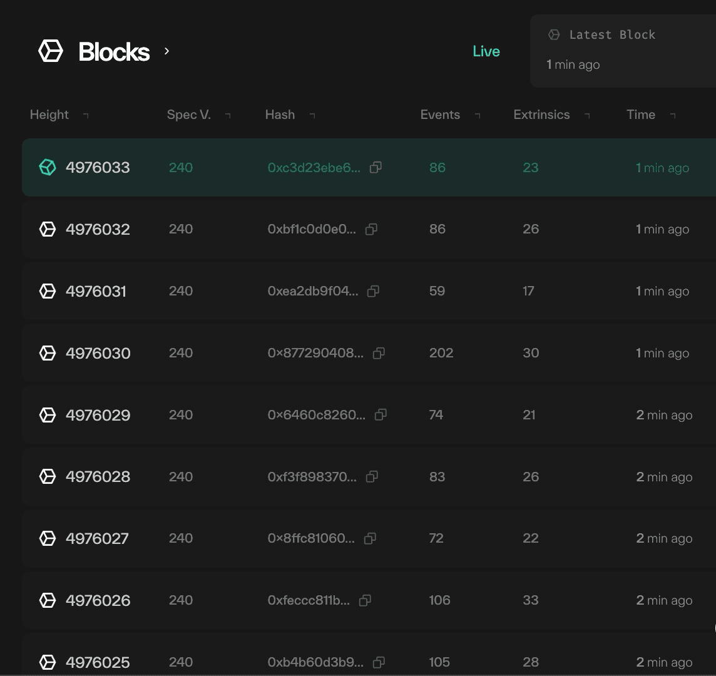Viewport: 716px width, 676px height.
Task: Click the Blocks page title
Action: click(114, 51)
